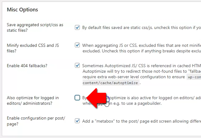Click the "Minify excluded CSS and JS files?" label
Image resolution: width=201 pixels, height=138 pixels.
[x=33, y=48]
